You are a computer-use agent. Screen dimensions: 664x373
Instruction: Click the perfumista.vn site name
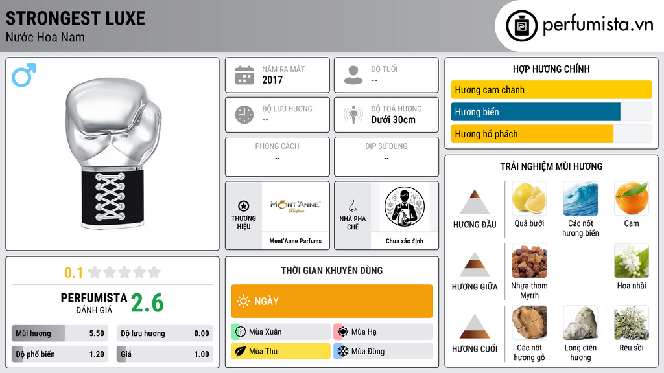(598, 25)
